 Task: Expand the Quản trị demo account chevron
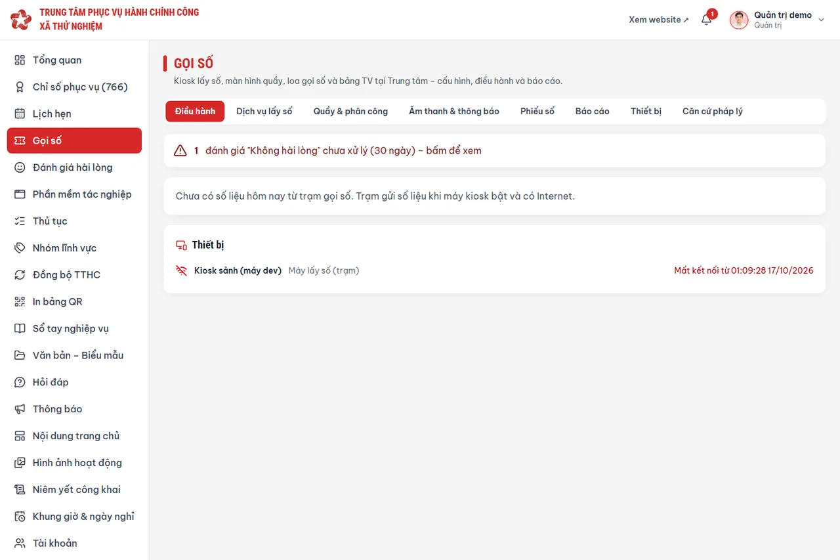point(821,20)
